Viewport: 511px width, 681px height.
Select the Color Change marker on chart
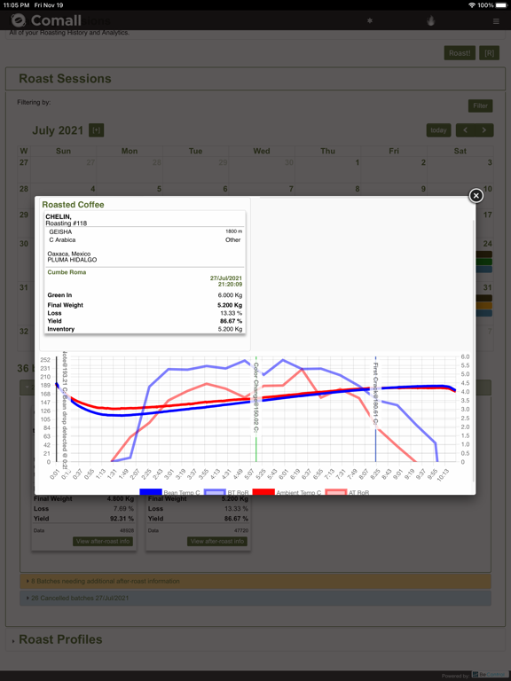256,397
